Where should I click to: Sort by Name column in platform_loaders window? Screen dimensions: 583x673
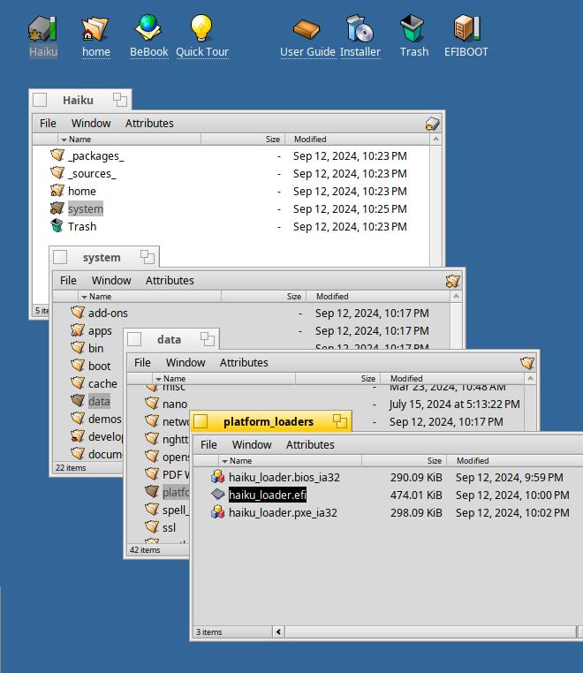[x=290, y=460]
